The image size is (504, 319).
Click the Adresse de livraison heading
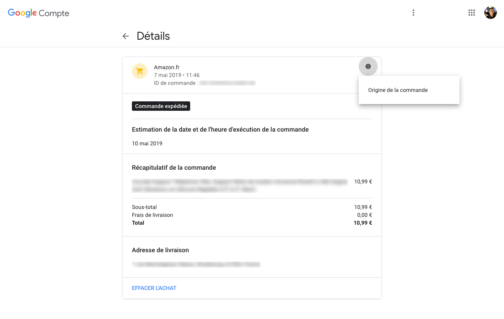click(x=160, y=250)
